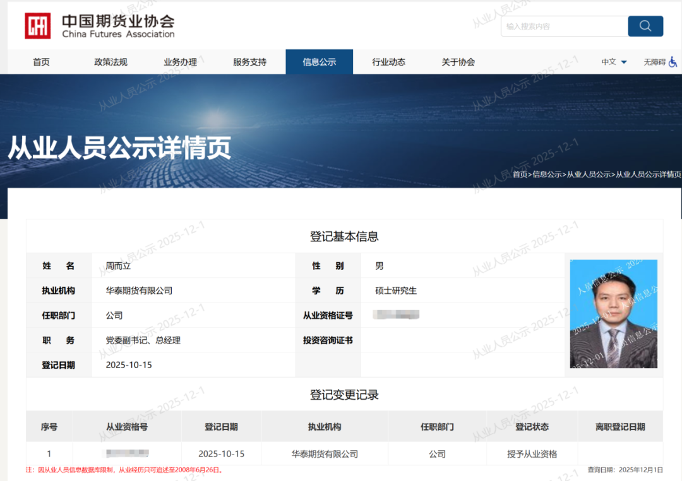Open the 行业动态 menu item
Image resolution: width=682 pixels, height=481 pixels.
[388, 62]
